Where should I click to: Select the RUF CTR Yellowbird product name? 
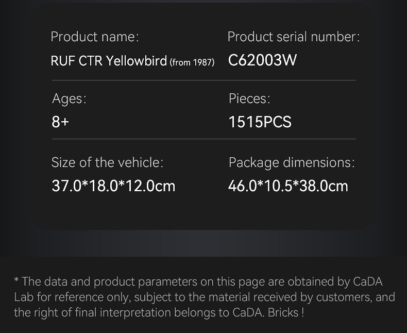(x=109, y=61)
